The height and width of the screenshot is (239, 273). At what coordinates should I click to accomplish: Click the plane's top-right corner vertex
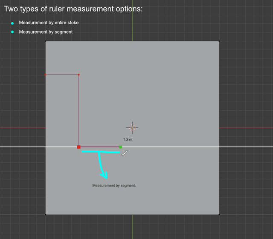click(x=219, y=41)
